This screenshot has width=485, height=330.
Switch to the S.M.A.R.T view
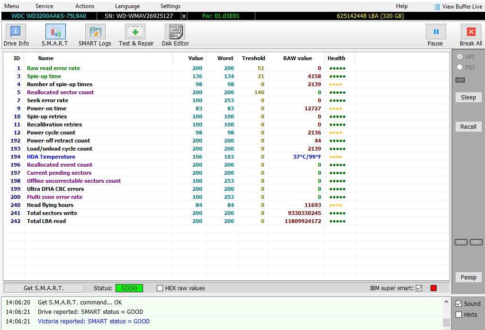[55, 35]
